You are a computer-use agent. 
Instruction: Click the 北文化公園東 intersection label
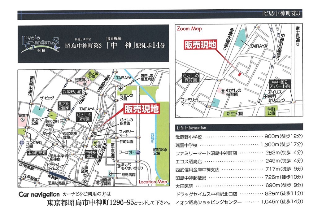click(x=64, y=106)
